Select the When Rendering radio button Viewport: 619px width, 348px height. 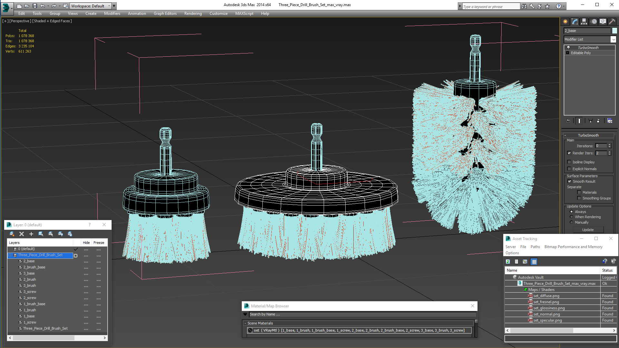click(x=572, y=217)
